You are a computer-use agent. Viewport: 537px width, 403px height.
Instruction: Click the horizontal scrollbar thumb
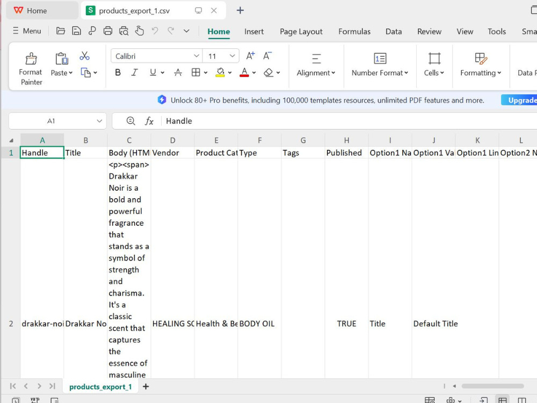492,386
